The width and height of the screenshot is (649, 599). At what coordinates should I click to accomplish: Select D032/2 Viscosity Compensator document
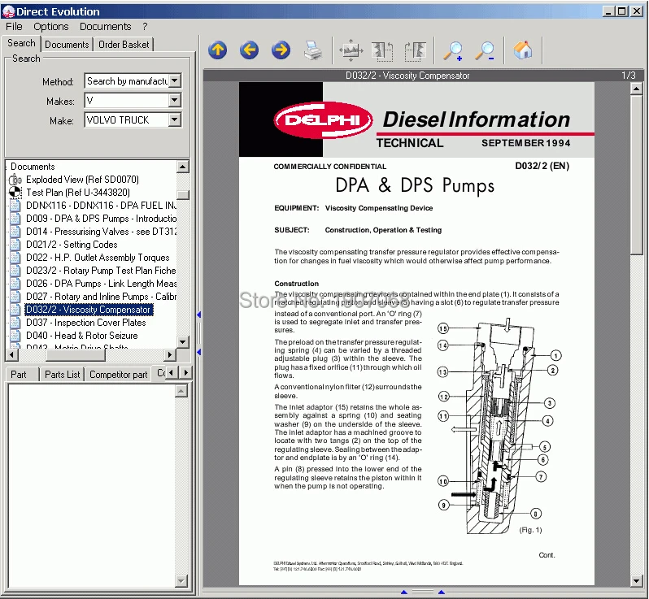coord(89,310)
